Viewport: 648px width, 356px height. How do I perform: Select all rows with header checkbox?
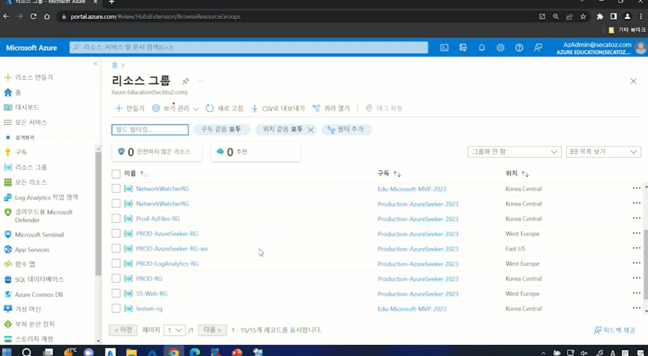116,174
